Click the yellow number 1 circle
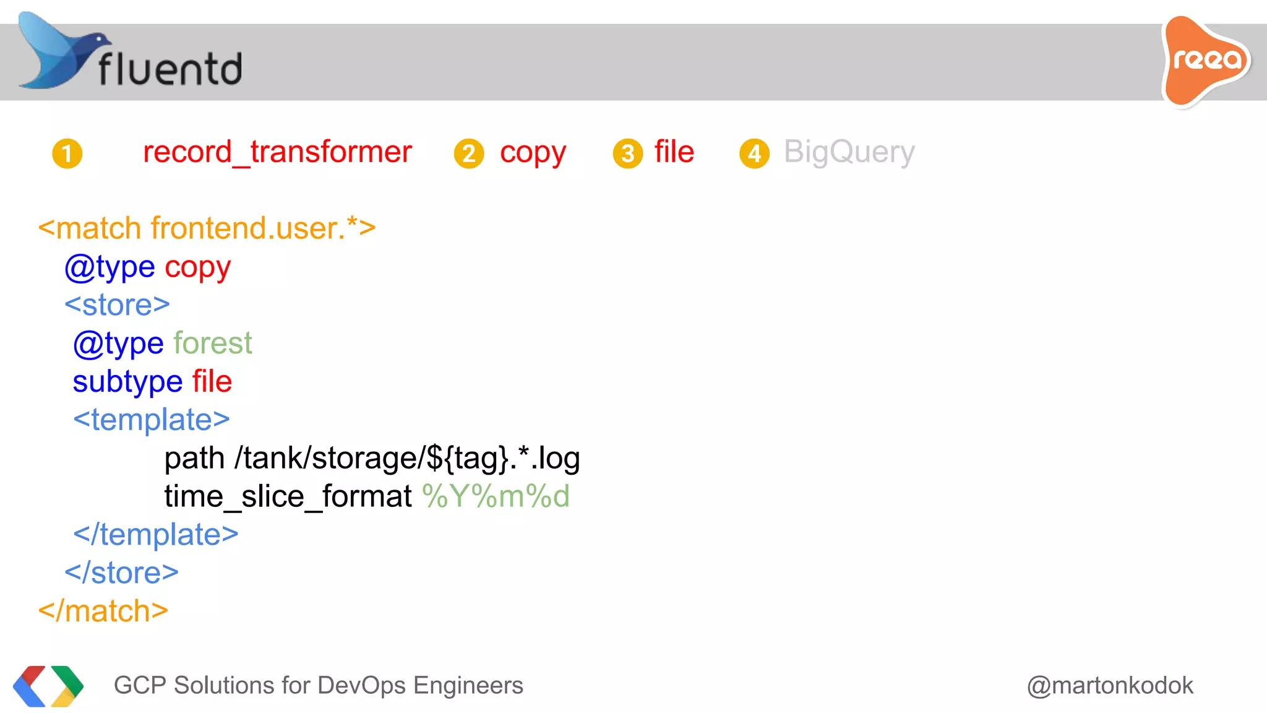Viewport: 1267px width, 713px height. coord(67,153)
